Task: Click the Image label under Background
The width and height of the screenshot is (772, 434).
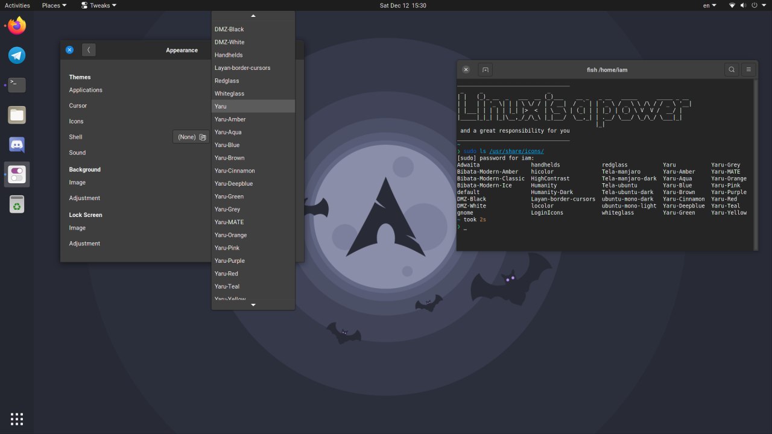Action: point(77,182)
